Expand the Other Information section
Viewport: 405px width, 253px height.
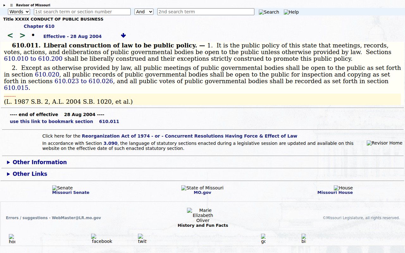(37, 162)
